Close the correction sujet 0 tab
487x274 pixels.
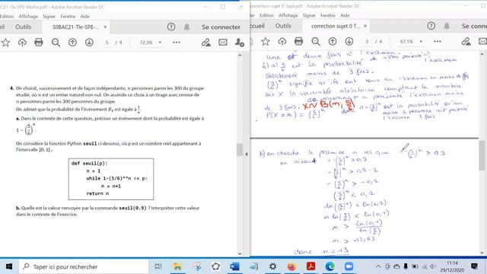365,26
